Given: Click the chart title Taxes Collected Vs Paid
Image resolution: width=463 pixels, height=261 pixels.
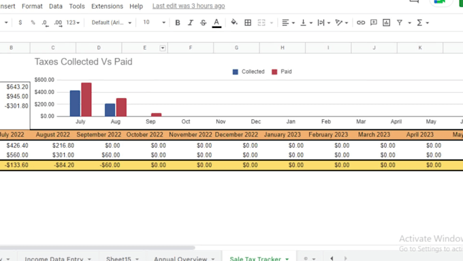Looking at the screenshot, I should point(83,62).
